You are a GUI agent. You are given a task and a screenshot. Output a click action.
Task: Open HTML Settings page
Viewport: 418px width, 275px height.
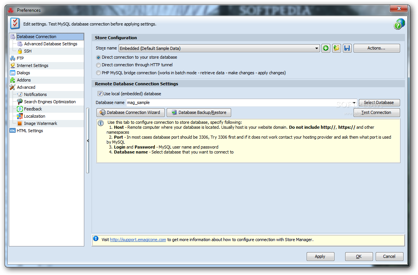tap(30, 131)
